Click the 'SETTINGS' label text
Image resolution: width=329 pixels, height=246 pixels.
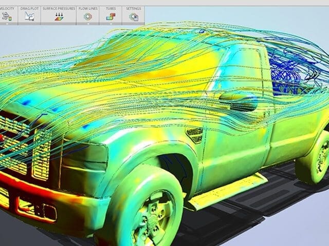[x=134, y=9]
